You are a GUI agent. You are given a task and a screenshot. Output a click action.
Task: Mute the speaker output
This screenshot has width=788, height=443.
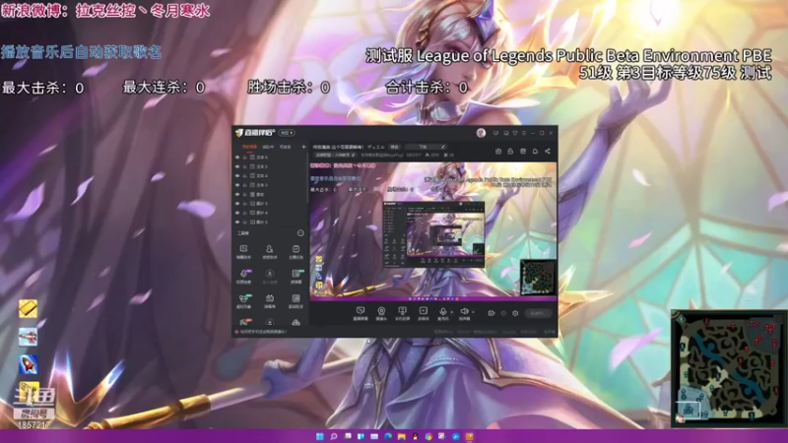point(464,313)
